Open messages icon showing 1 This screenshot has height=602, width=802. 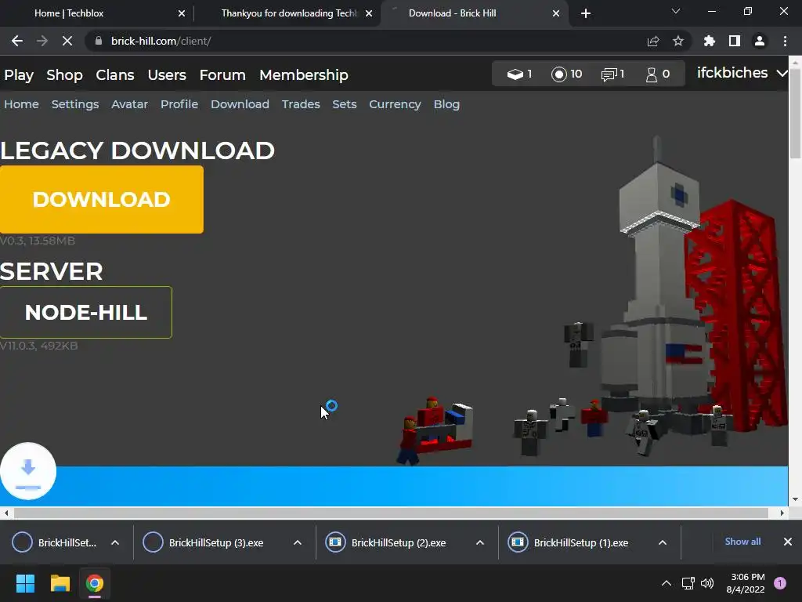click(x=608, y=74)
